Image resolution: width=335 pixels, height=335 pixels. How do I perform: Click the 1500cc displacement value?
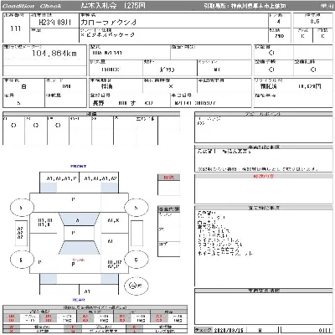(111, 70)
